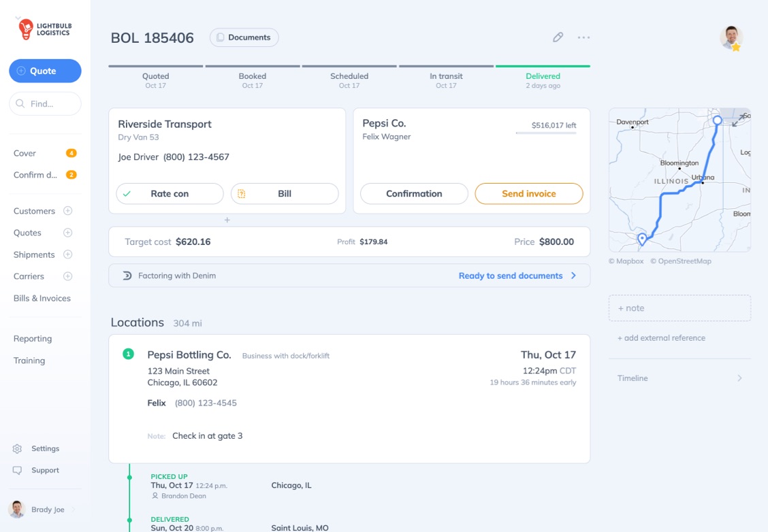Click the Lightbulb Logistics logo

(x=44, y=29)
